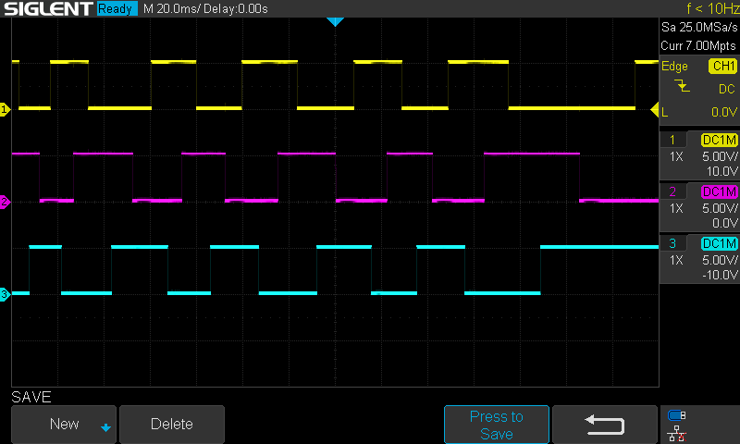
Task: Click the Curr 7.00Mpts memory depth
Action: tap(698, 45)
